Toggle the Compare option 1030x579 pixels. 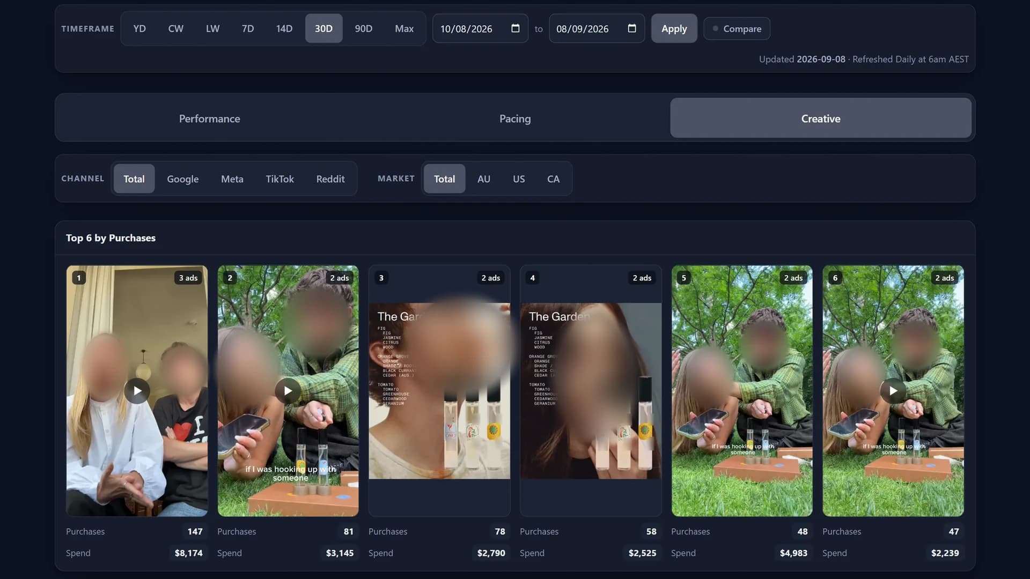[x=737, y=28]
